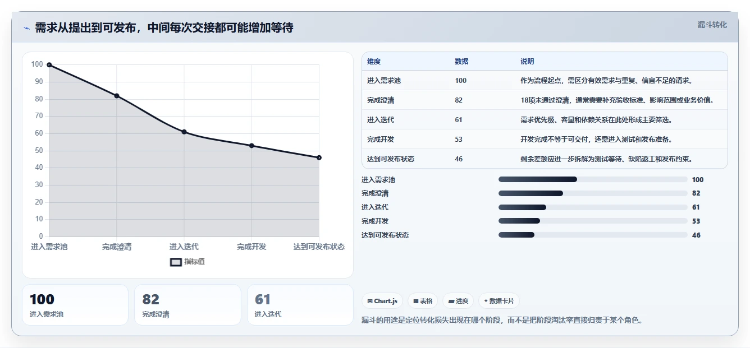
Task: Click the 进入需求池 progress bar
Action: (593, 179)
